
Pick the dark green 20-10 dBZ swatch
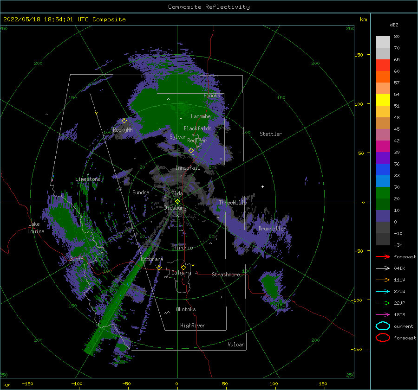(383, 204)
